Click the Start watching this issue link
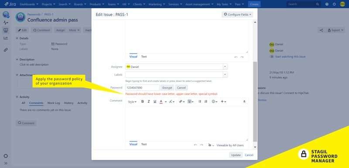 tap(290, 57)
